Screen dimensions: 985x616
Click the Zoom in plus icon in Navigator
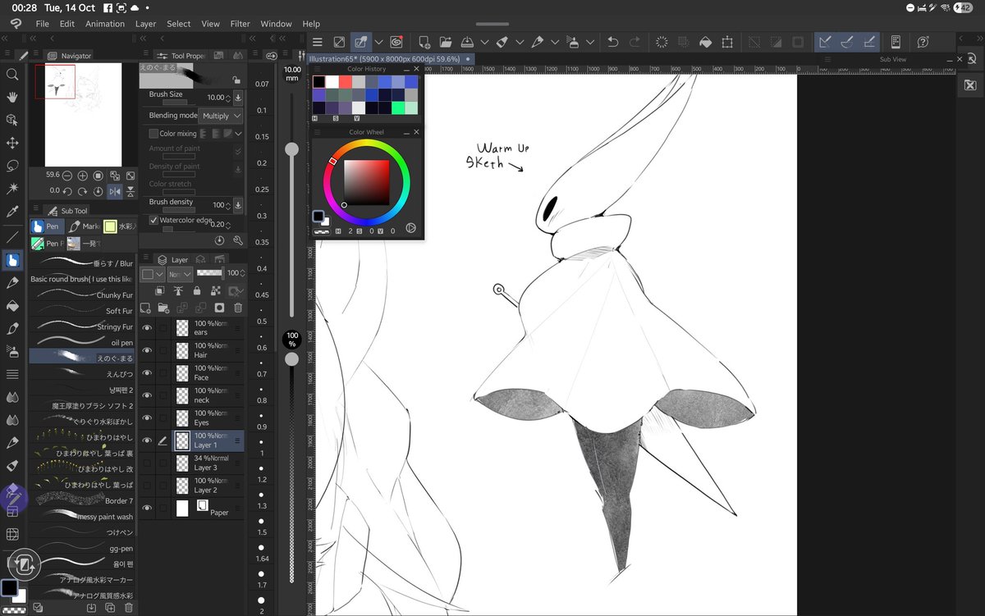click(x=83, y=176)
